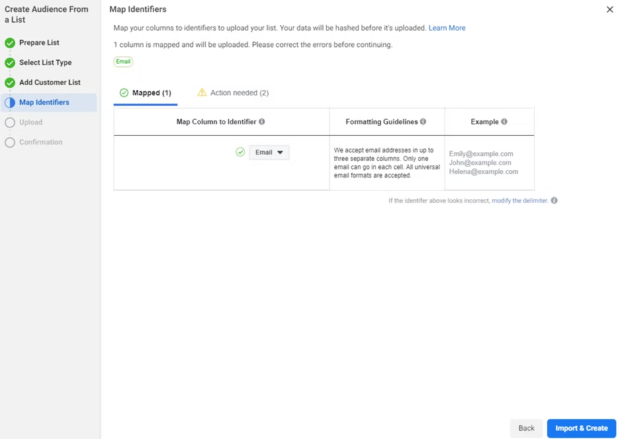The height and width of the screenshot is (439, 622).
Task: Select the empty Upload step circle
Action: point(10,122)
